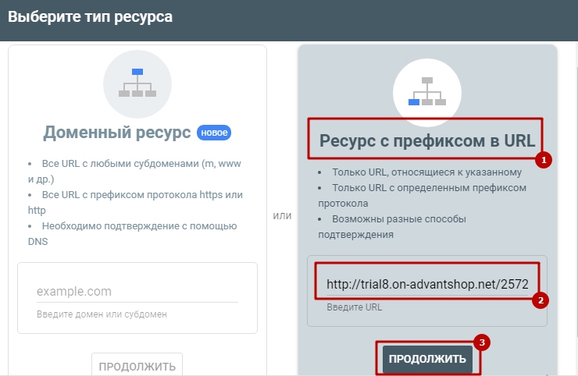Click bullet "Возможны разные способы подтверждения"
Viewport: 578px width, 376px height.
click(398, 226)
